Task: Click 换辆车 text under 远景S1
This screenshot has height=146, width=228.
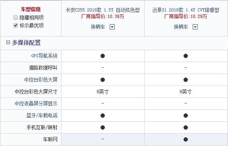Action: coord(181,27)
